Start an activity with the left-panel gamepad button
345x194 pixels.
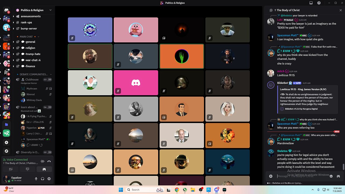click(x=44, y=169)
